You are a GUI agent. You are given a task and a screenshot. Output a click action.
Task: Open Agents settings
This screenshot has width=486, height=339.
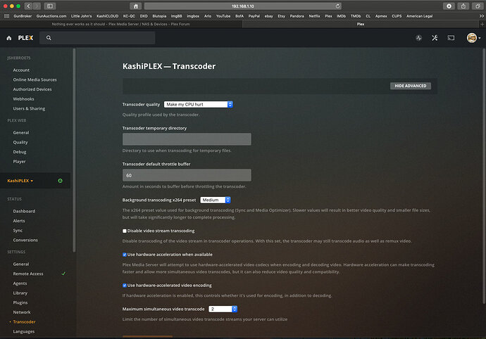20,283
